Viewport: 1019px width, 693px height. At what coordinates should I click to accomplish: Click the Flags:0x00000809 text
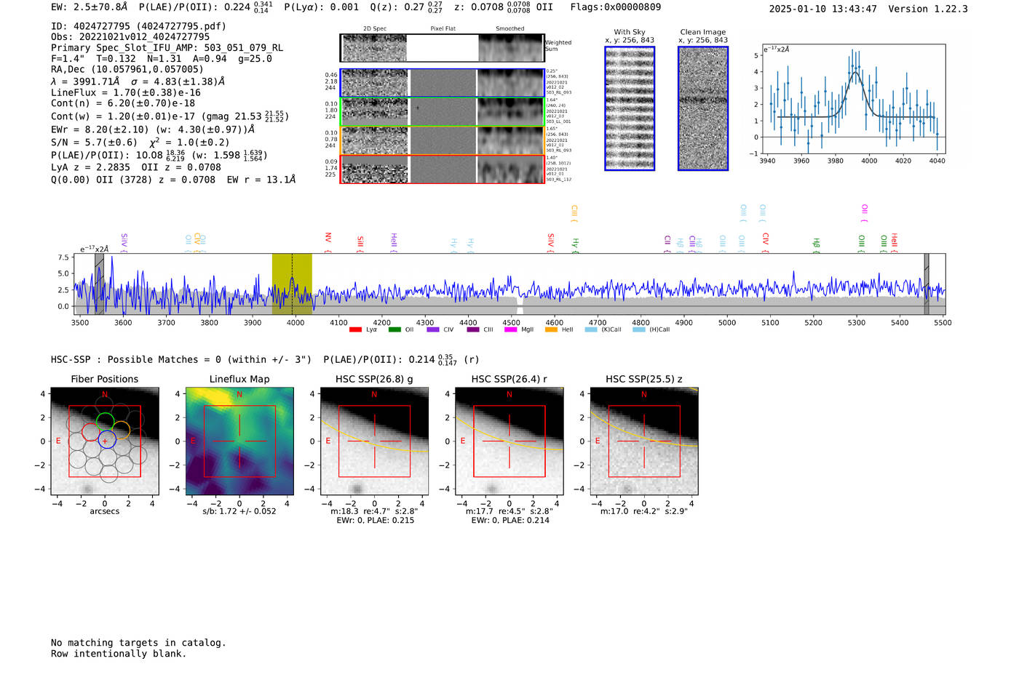(x=616, y=7)
